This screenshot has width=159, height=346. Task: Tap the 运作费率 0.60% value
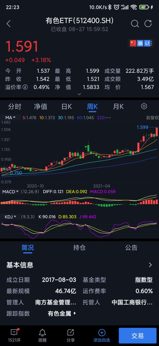click(x=144, y=291)
